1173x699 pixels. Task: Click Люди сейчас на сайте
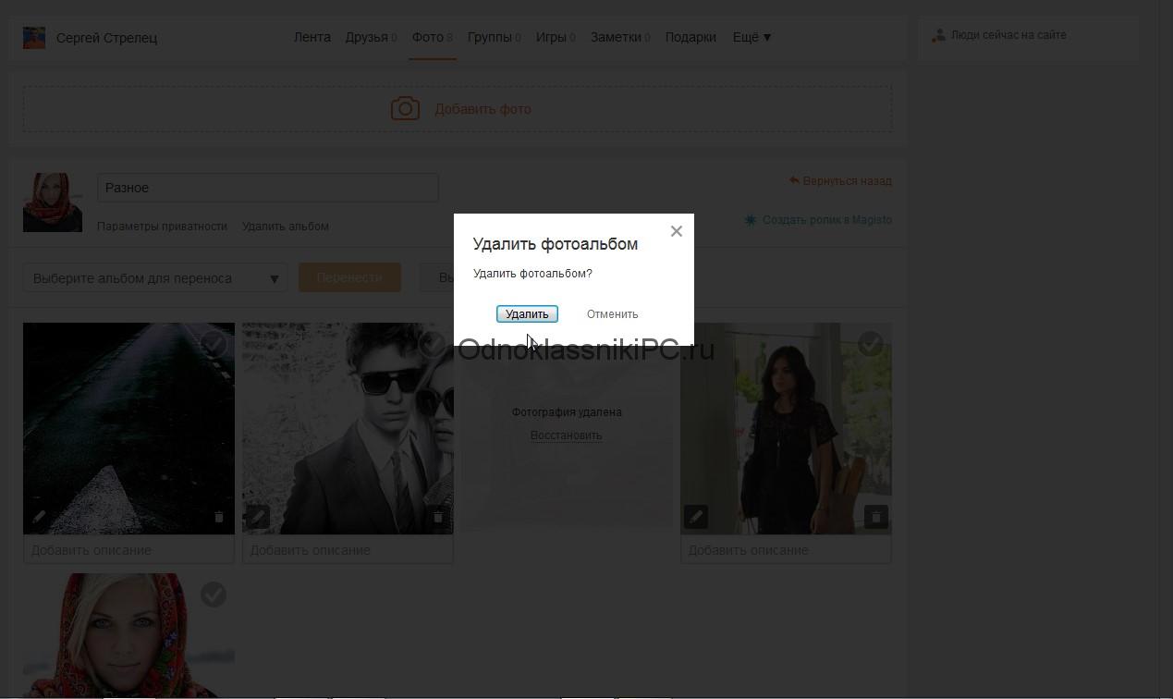point(1008,35)
